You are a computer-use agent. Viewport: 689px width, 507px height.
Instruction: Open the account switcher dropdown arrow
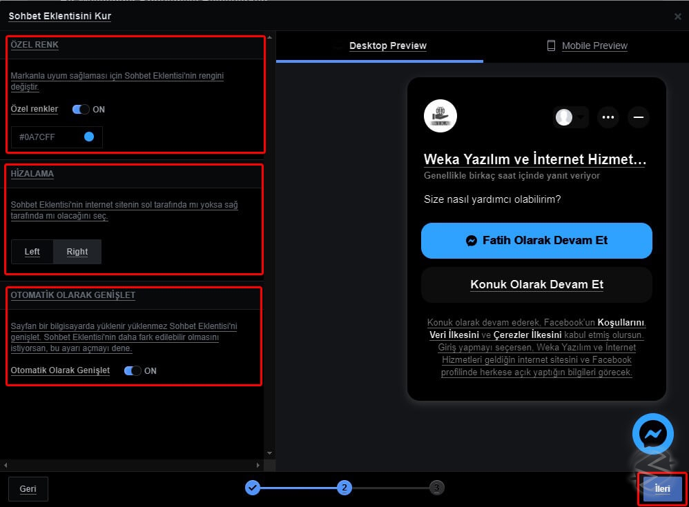[579, 118]
